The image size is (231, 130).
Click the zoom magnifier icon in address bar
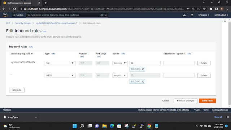[x=193, y=9]
